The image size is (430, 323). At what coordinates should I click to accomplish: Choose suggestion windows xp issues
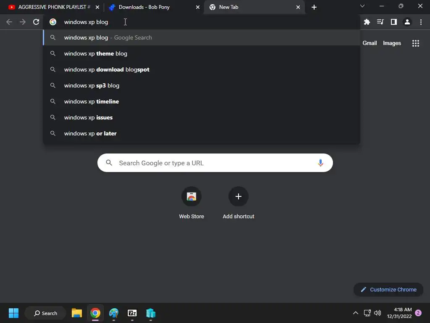(x=202, y=117)
